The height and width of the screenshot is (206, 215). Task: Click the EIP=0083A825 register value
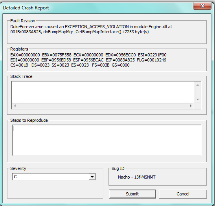coord(120,60)
